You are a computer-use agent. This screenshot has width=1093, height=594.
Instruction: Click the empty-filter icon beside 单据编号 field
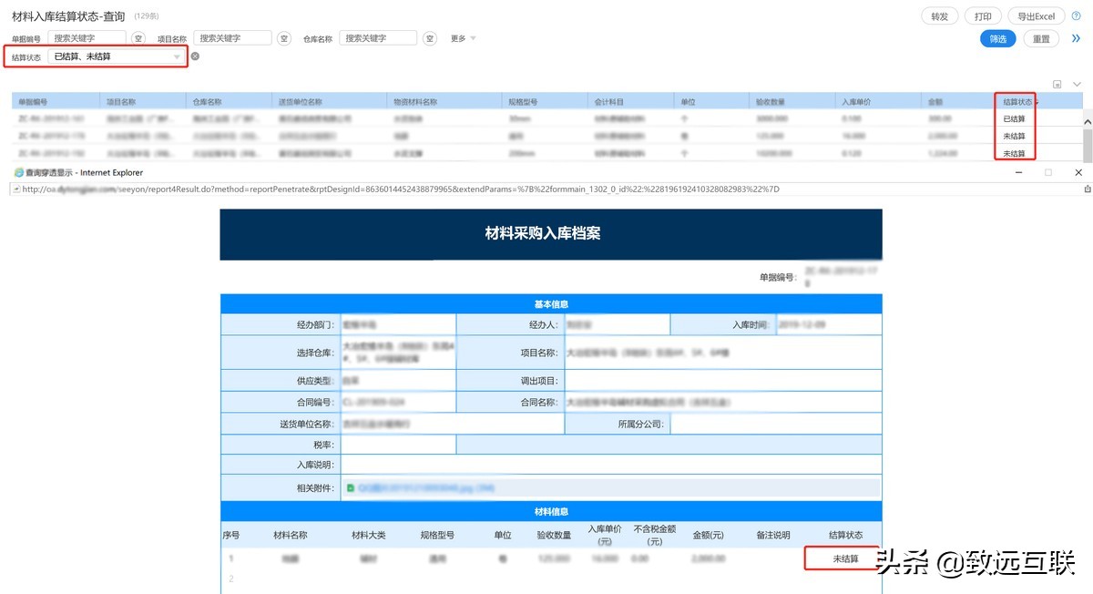138,38
